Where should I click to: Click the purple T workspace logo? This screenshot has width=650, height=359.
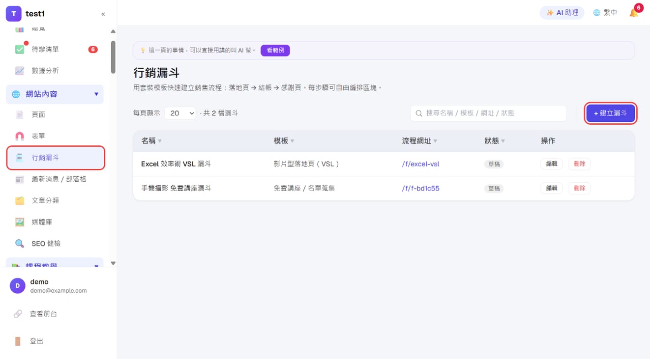pos(13,14)
